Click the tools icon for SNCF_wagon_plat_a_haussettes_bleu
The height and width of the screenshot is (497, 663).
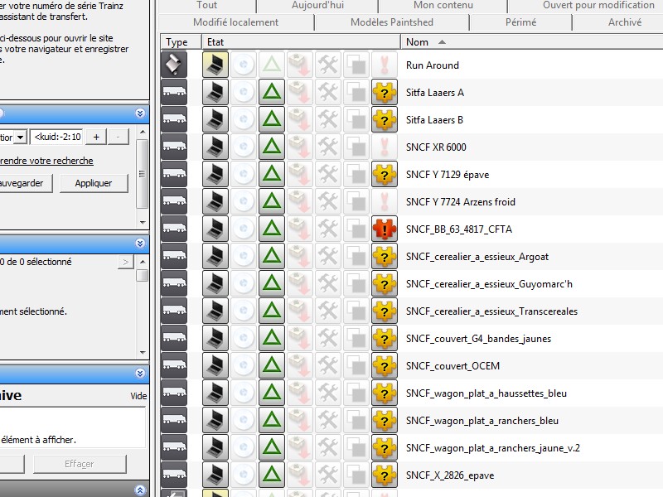point(328,393)
